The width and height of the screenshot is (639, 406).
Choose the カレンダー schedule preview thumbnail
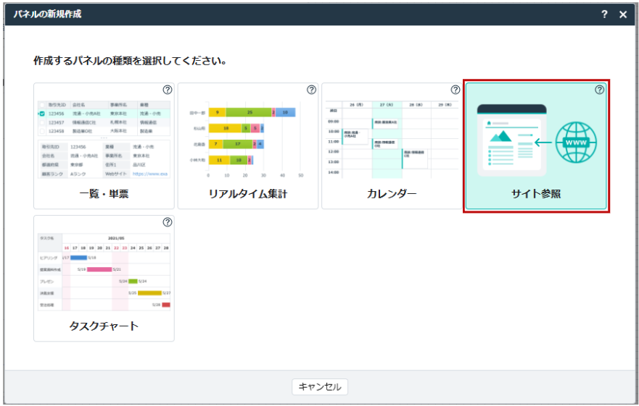coord(392,139)
